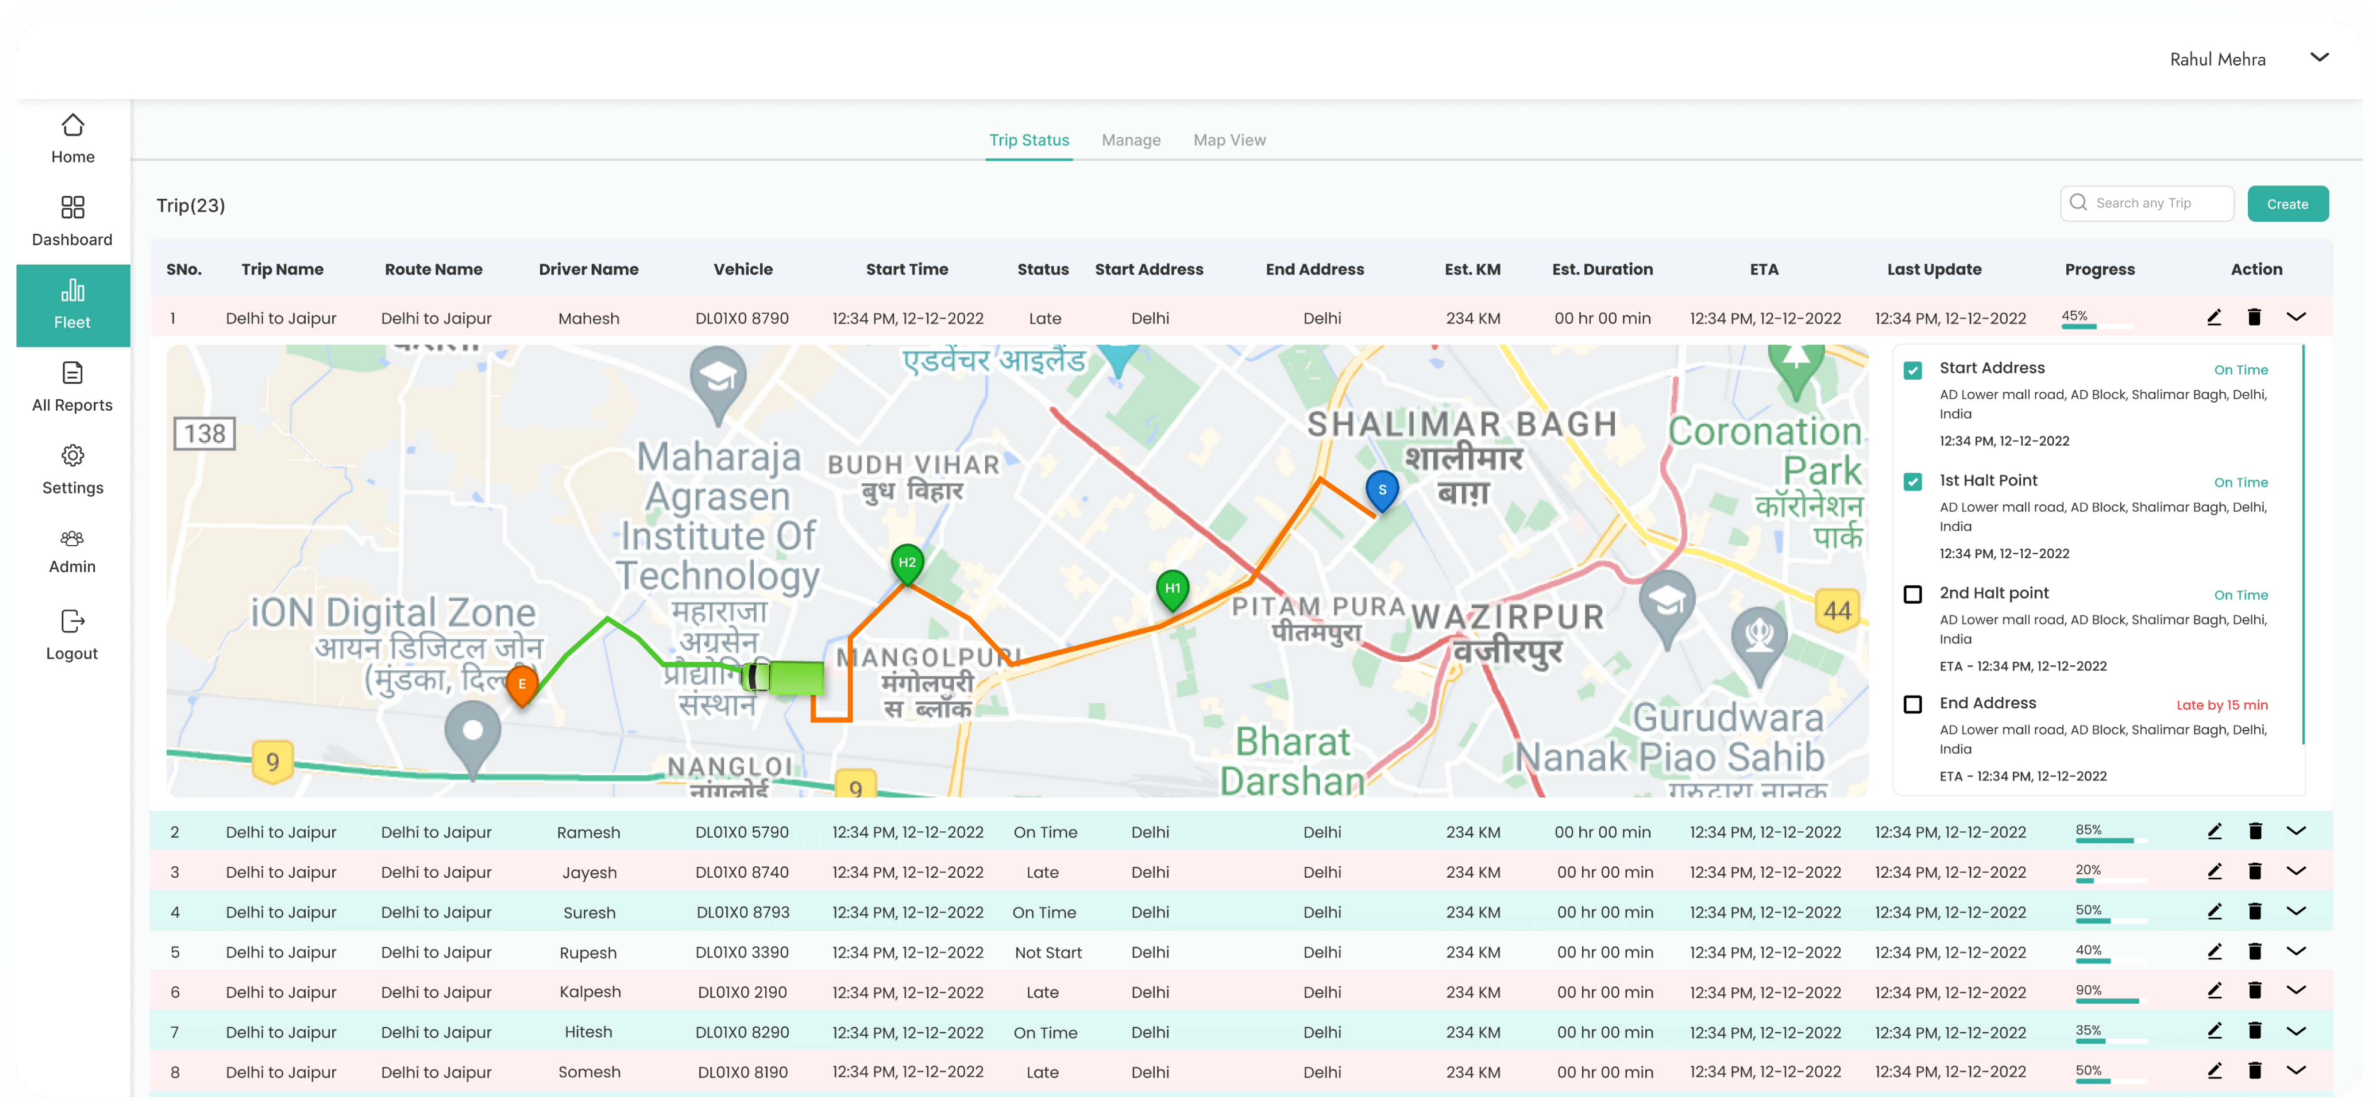Check the 2nd Halt point checkbox

1915,594
